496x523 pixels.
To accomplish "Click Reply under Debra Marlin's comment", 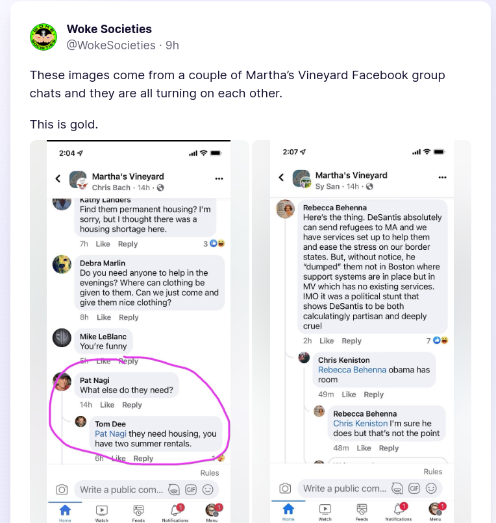I will click(129, 317).
